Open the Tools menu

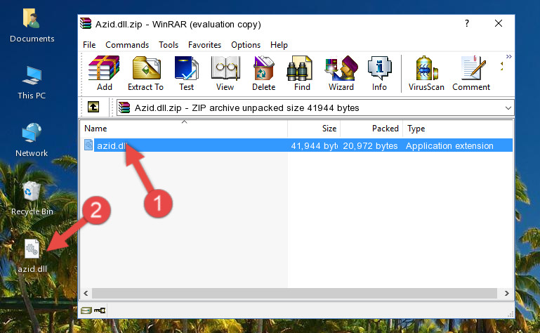tap(169, 45)
